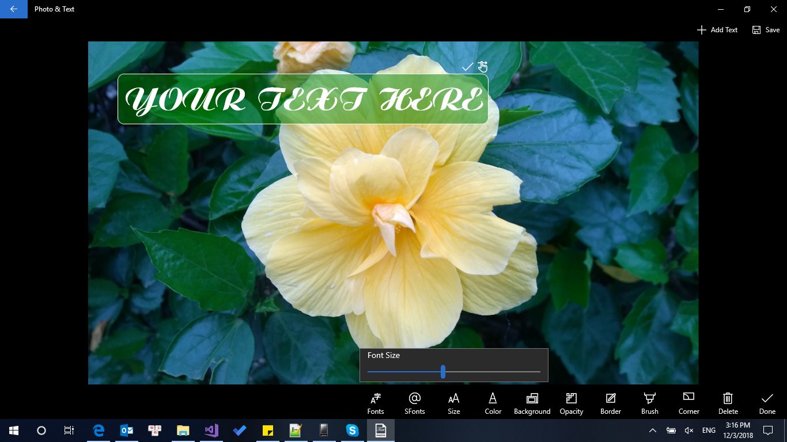787x442 pixels.
Task: Open Skype from the taskbar
Action: (x=352, y=430)
